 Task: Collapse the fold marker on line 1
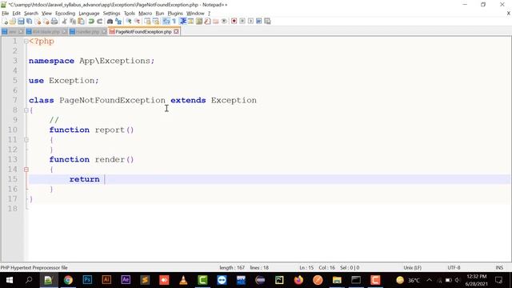click(26, 42)
